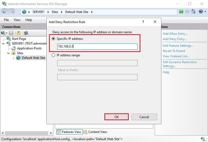Click the Save floppy disk icon

pyautogui.click(x=11, y=33)
